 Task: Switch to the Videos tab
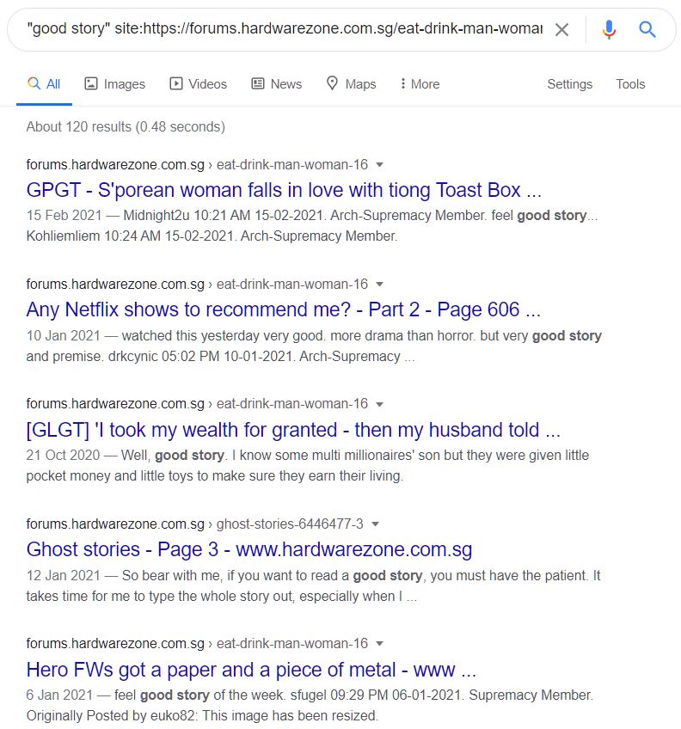[198, 84]
